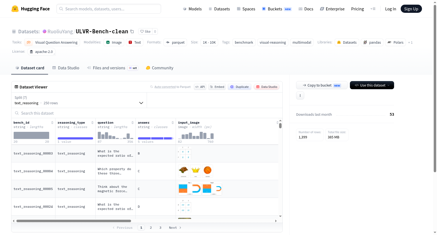Sort the bench_id column
This screenshot has height=235, width=437.
(x=52, y=123)
